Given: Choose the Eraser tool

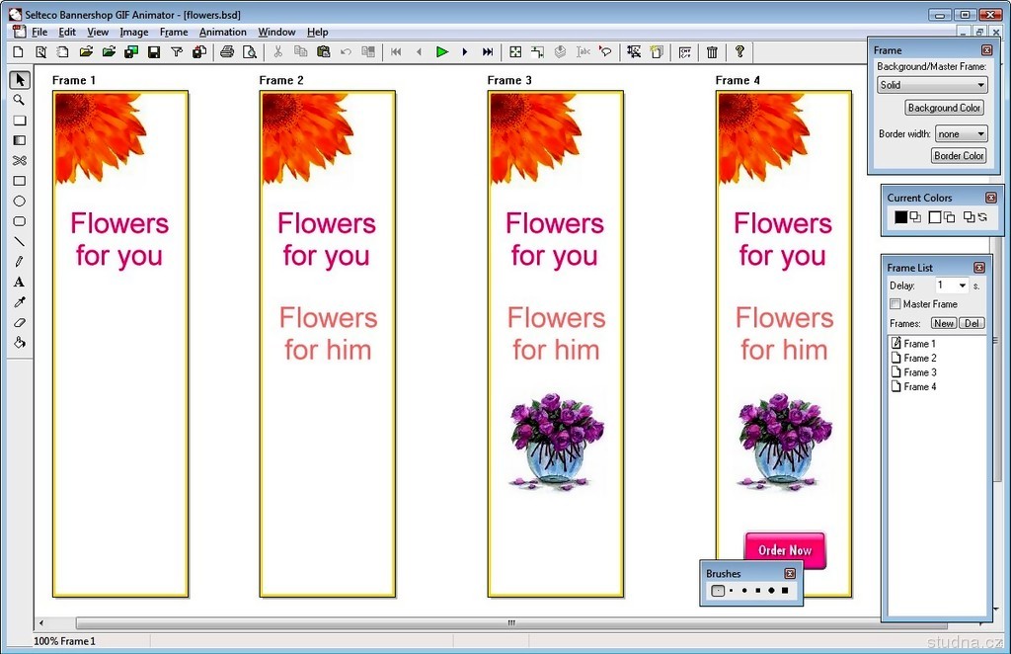Looking at the screenshot, I should [x=19, y=322].
